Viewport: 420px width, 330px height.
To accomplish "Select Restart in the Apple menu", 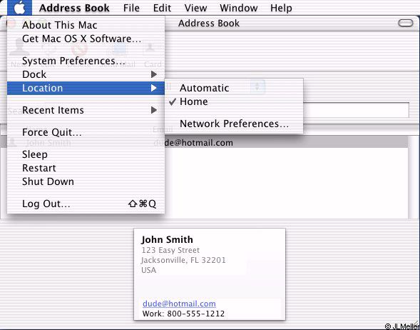I will pos(86,168).
